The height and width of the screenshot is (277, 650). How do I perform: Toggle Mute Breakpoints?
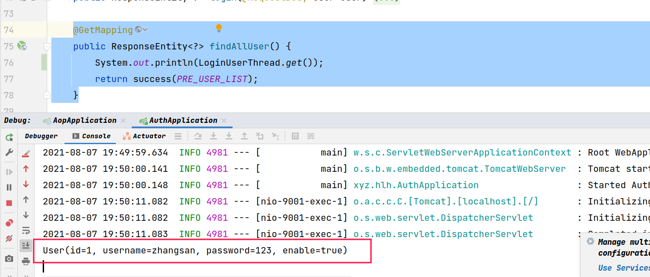[9, 238]
